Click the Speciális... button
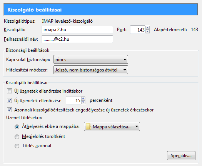The height and width of the screenshot is (166, 202). point(181,156)
